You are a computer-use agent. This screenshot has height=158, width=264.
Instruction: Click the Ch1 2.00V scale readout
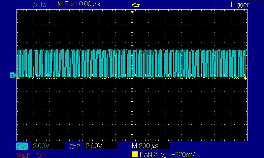(x=41, y=146)
